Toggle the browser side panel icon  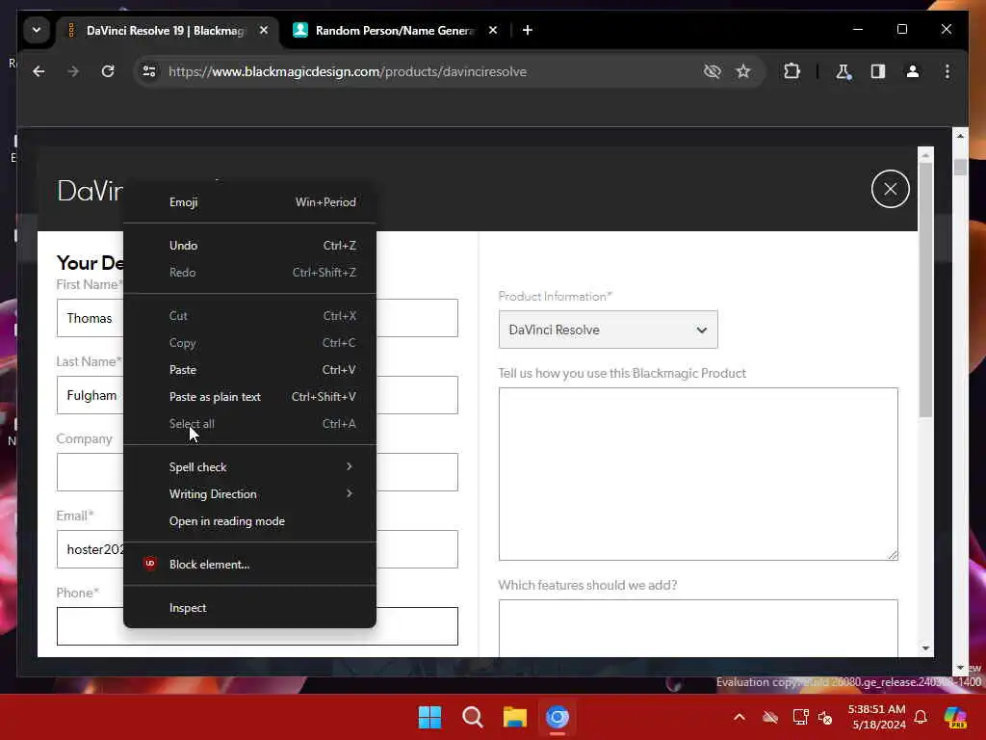pyautogui.click(x=878, y=71)
